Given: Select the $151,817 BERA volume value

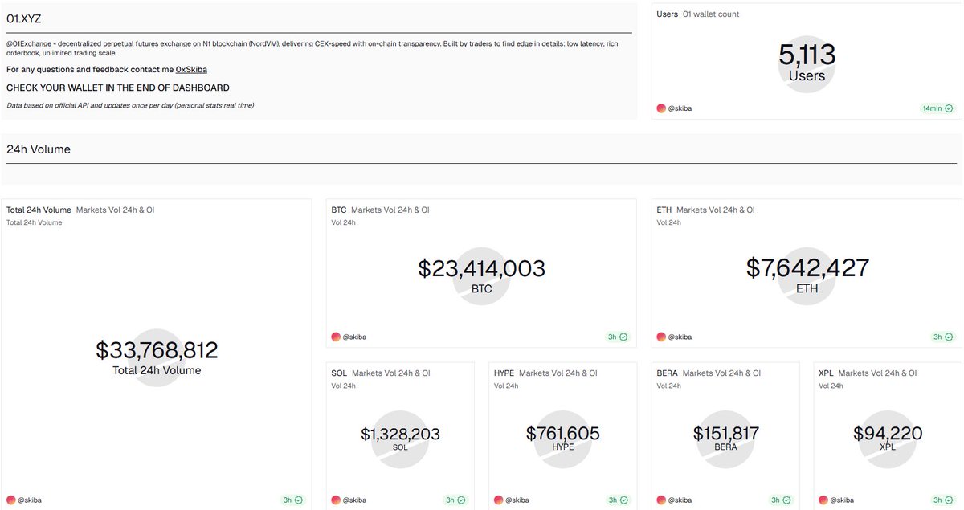Looking at the screenshot, I should pos(726,434).
